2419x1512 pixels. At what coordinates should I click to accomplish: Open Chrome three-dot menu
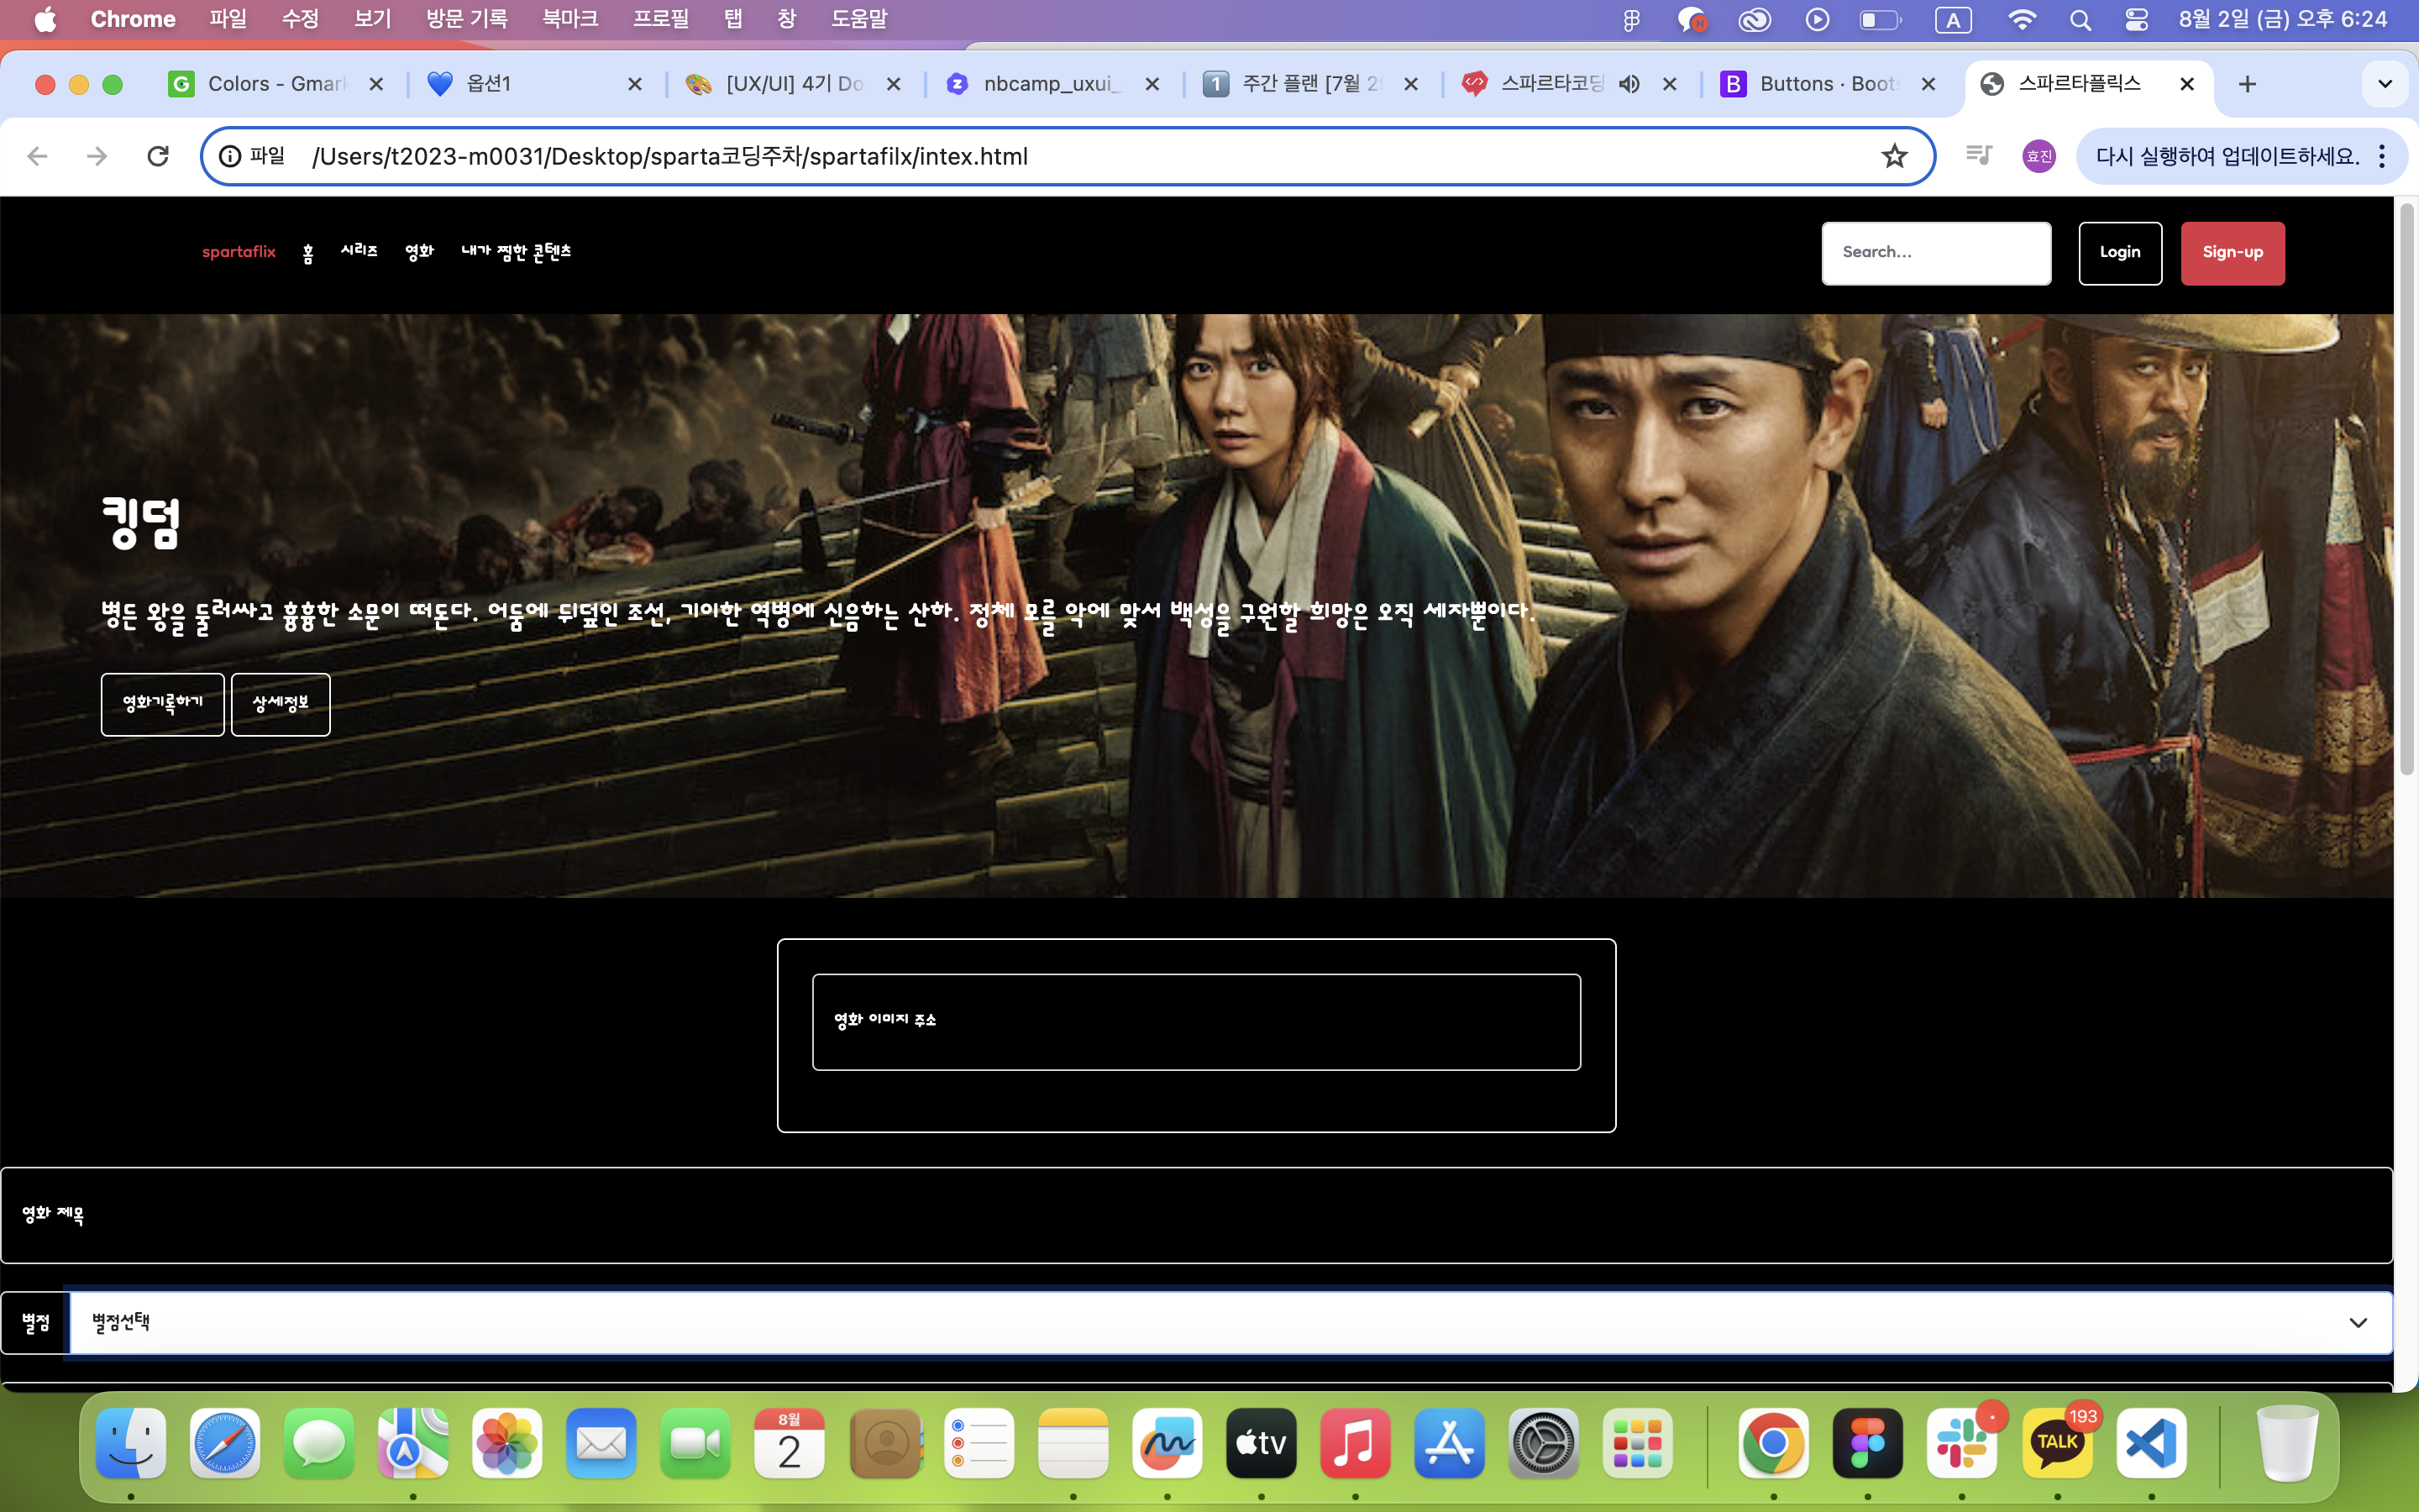2382,156
